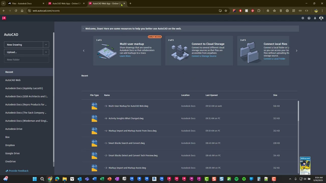This screenshot has width=326, height=183.
Task: Expand the New Drawing dropdown arrow
Action: (x=46, y=45)
